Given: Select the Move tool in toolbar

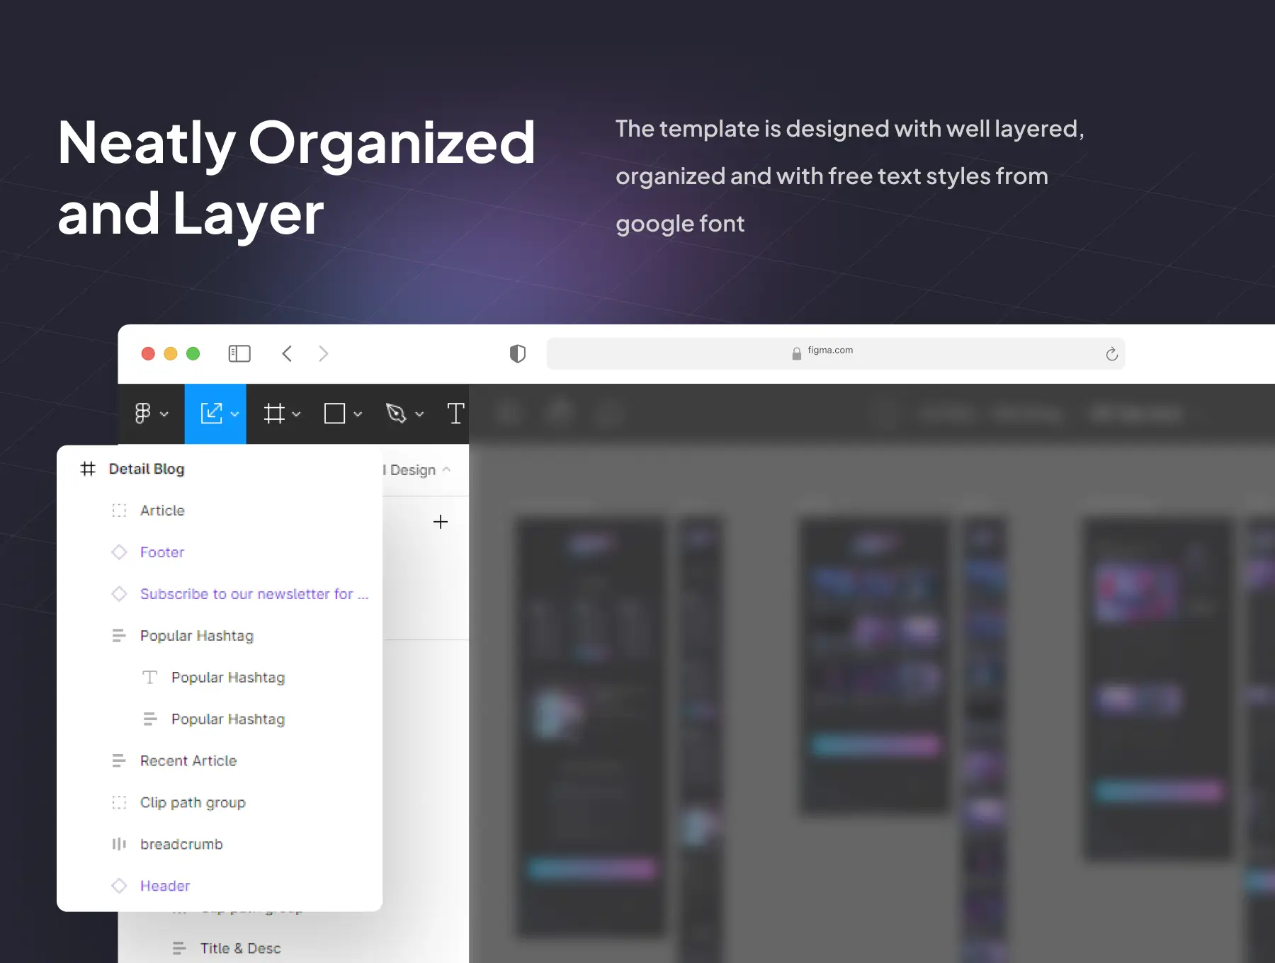Looking at the screenshot, I should pyautogui.click(x=211, y=414).
